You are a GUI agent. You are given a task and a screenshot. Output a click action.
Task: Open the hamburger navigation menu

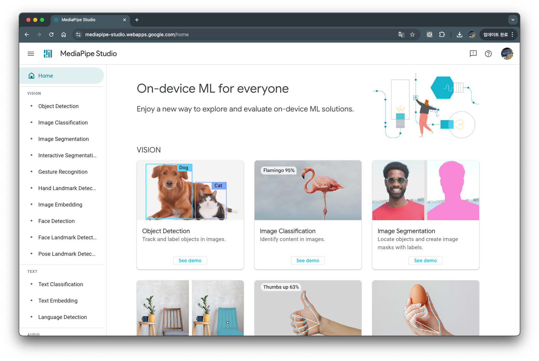31,54
